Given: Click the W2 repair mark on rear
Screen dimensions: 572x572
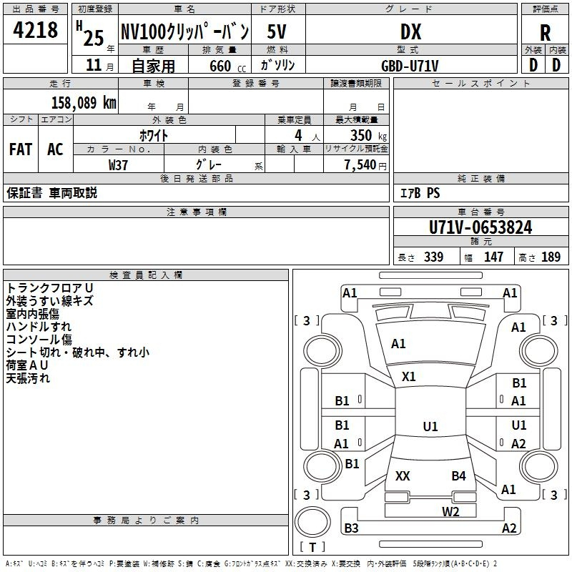Looking at the screenshot, I should point(450,511).
